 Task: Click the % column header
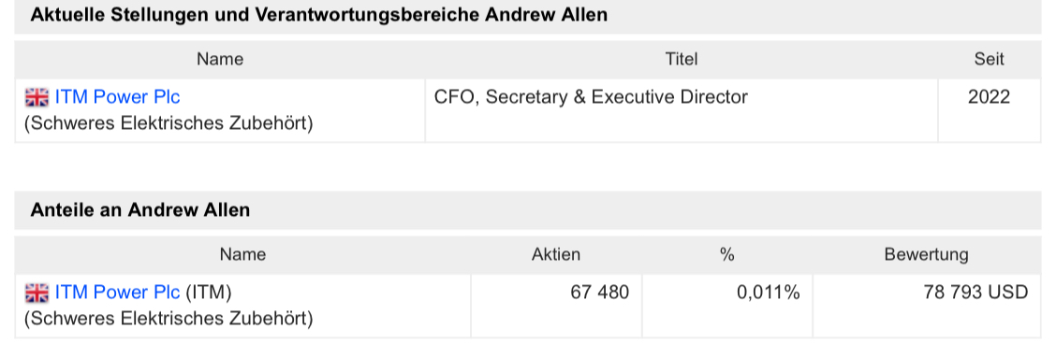point(726,254)
